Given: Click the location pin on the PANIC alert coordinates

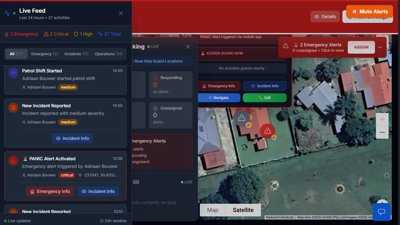Looking at the screenshot, I should click(80, 175).
